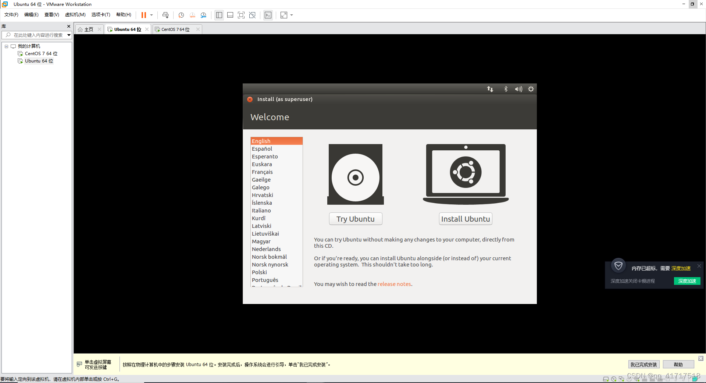Viewport: 706px width, 383px height.
Task: Click the Install Ubuntu button
Action: click(466, 219)
